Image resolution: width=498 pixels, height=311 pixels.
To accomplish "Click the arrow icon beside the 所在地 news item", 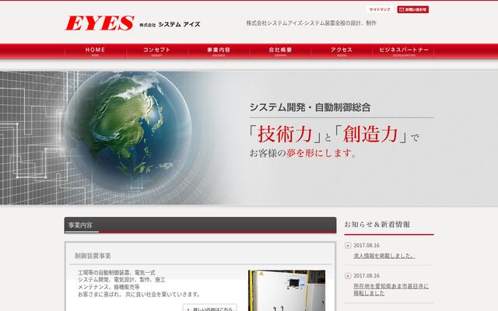I will (348, 276).
